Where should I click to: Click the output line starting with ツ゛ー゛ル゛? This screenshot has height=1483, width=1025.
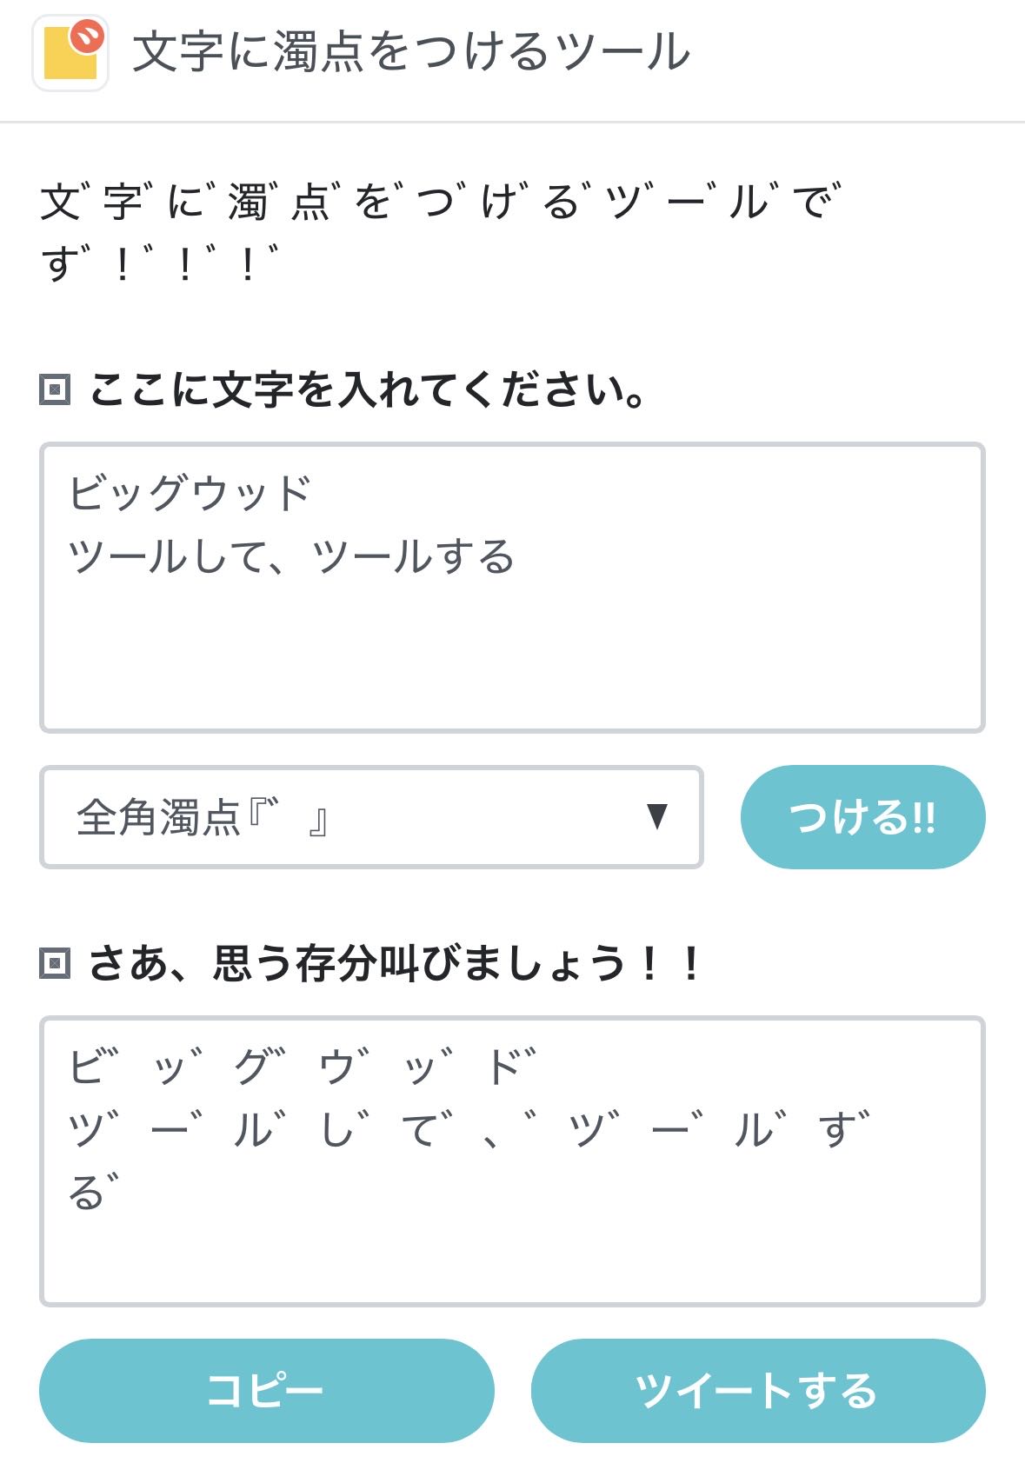(469, 1129)
